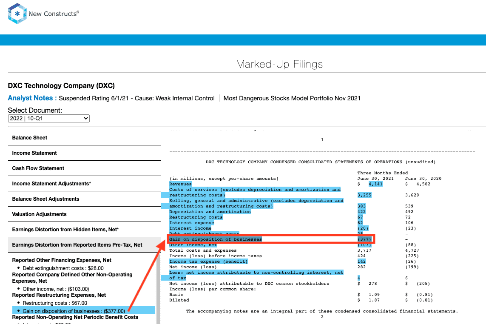Click the highlighted (377) value
Image resolution: width=486 pixels, height=324 pixels.
pyautogui.click(x=364, y=239)
